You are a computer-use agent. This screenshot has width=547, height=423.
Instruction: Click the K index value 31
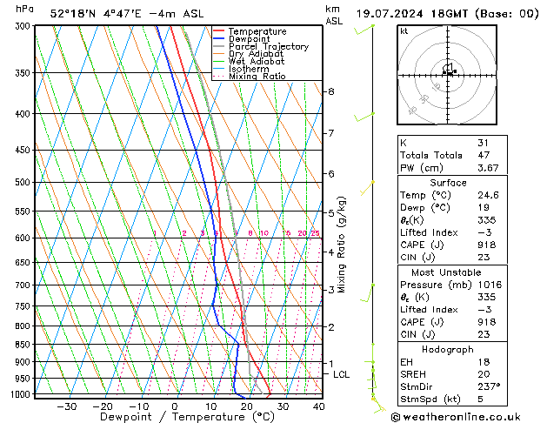484,143
